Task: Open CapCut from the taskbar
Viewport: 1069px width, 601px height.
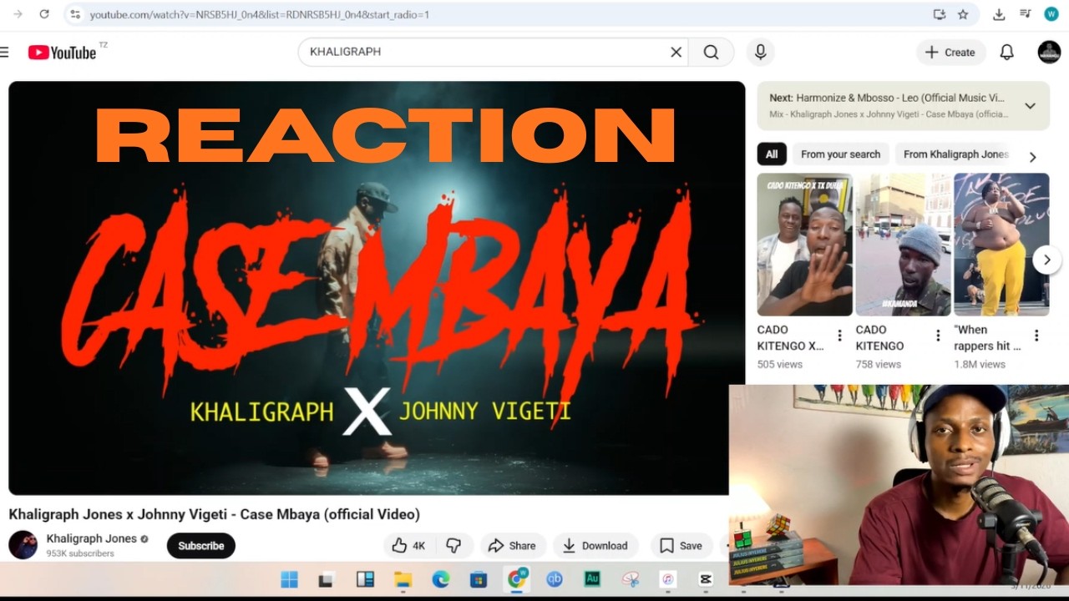Action: pos(706,578)
